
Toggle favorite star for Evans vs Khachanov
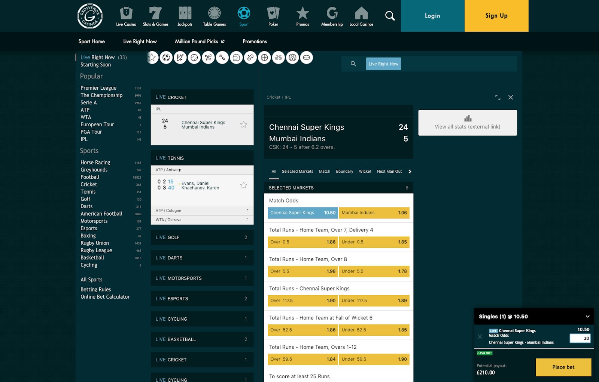pos(244,185)
